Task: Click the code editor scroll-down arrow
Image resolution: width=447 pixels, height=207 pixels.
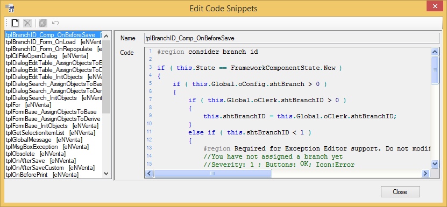Action: pyautogui.click(x=435, y=163)
